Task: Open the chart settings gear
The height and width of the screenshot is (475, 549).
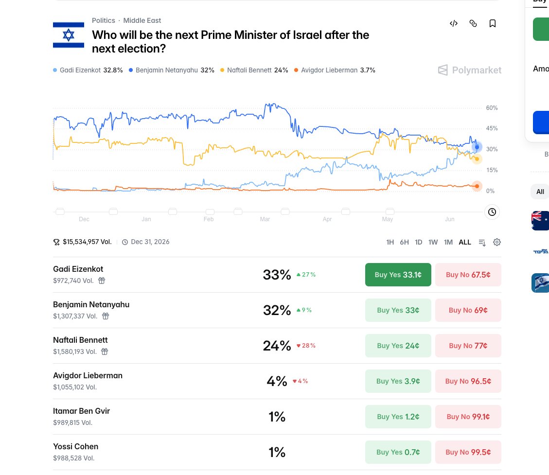Action: pyautogui.click(x=497, y=242)
